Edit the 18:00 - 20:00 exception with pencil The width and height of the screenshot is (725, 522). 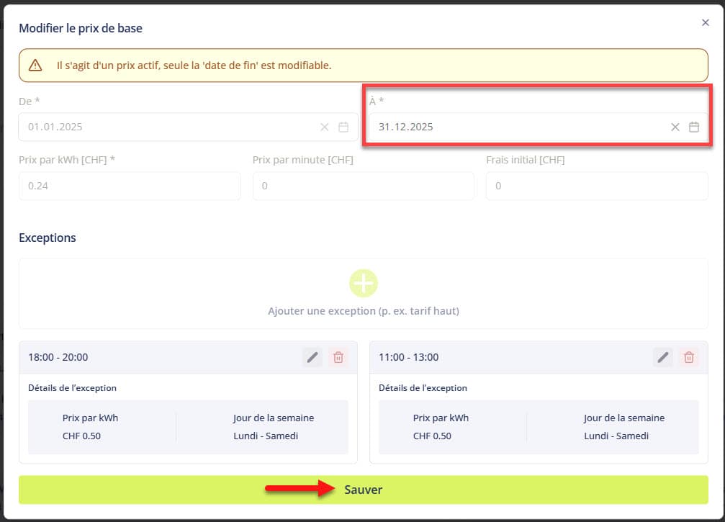[312, 357]
